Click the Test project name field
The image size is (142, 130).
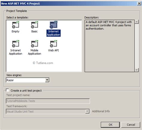click(48, 101)
